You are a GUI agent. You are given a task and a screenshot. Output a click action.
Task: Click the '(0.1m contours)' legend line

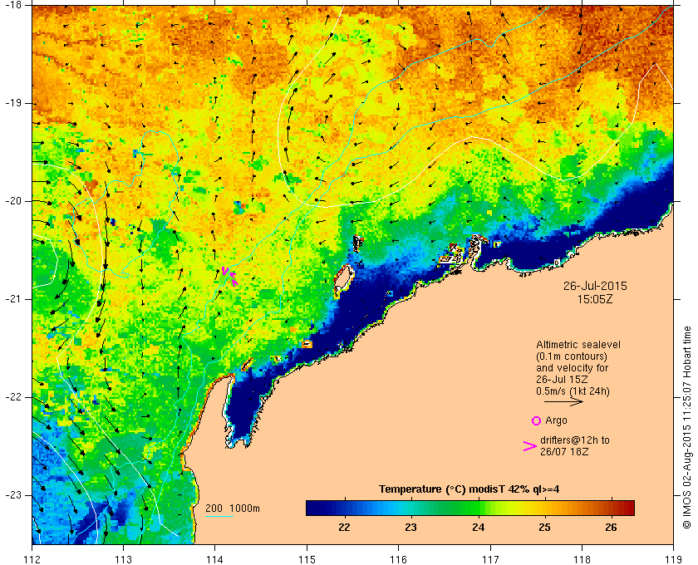pyautogui.click(x=572, y=356)
